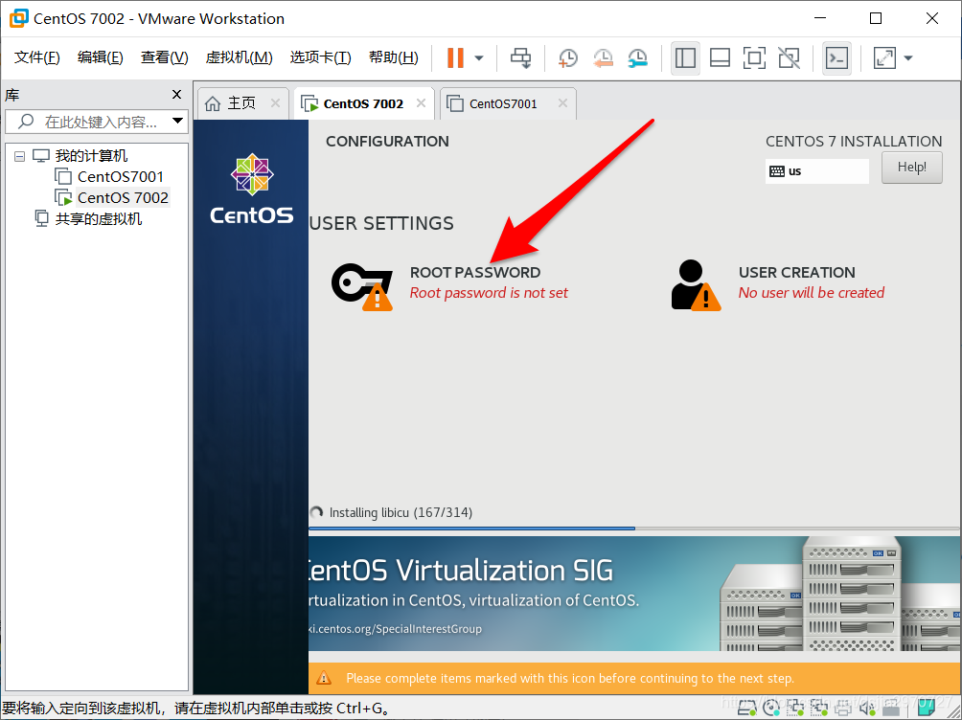The width and height of the screenshot is (962, 720).
Task: Open the 文件(F) menu
Action: click(x=36, y=57)
